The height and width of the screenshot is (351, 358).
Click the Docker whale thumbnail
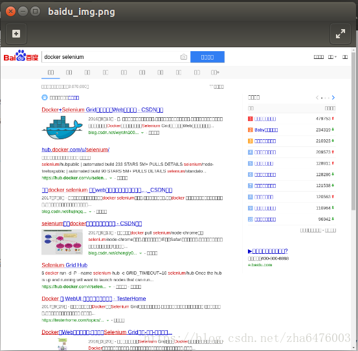[x=62, y=128]
